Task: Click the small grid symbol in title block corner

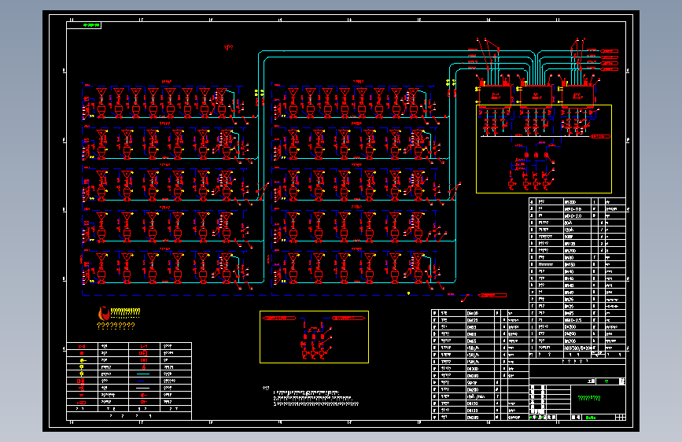Action: pyautogui.click(x=621, y=417)
